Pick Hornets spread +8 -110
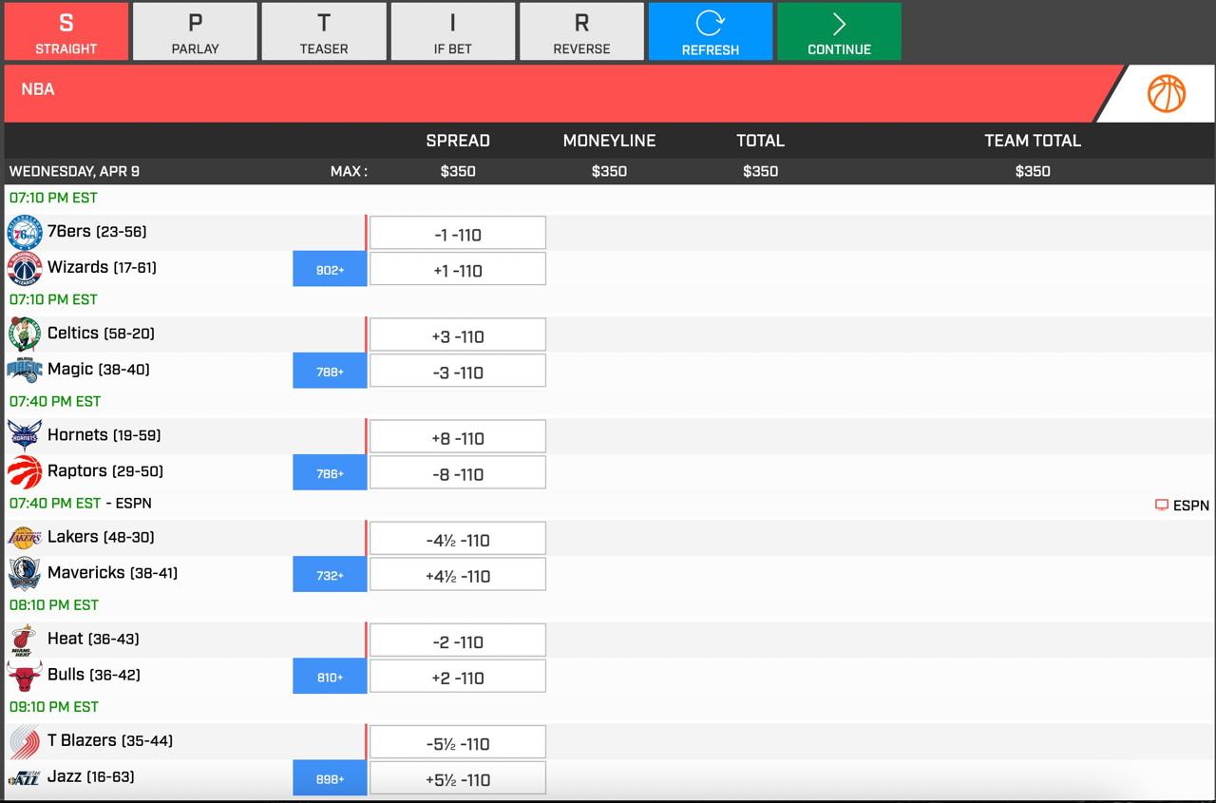 (458, 437)
